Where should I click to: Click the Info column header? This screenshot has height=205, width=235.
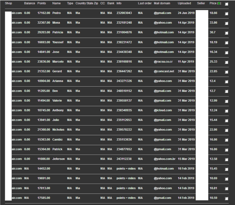tap(119, 3)
